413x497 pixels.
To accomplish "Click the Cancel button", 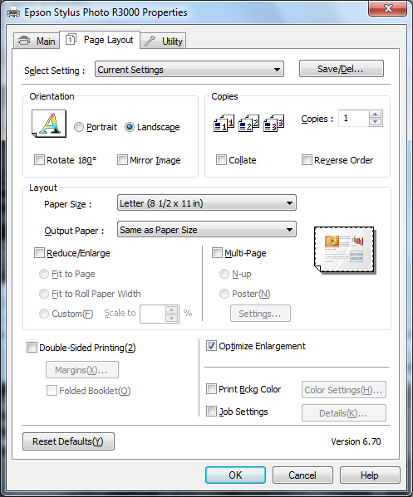I will [302, 475].
